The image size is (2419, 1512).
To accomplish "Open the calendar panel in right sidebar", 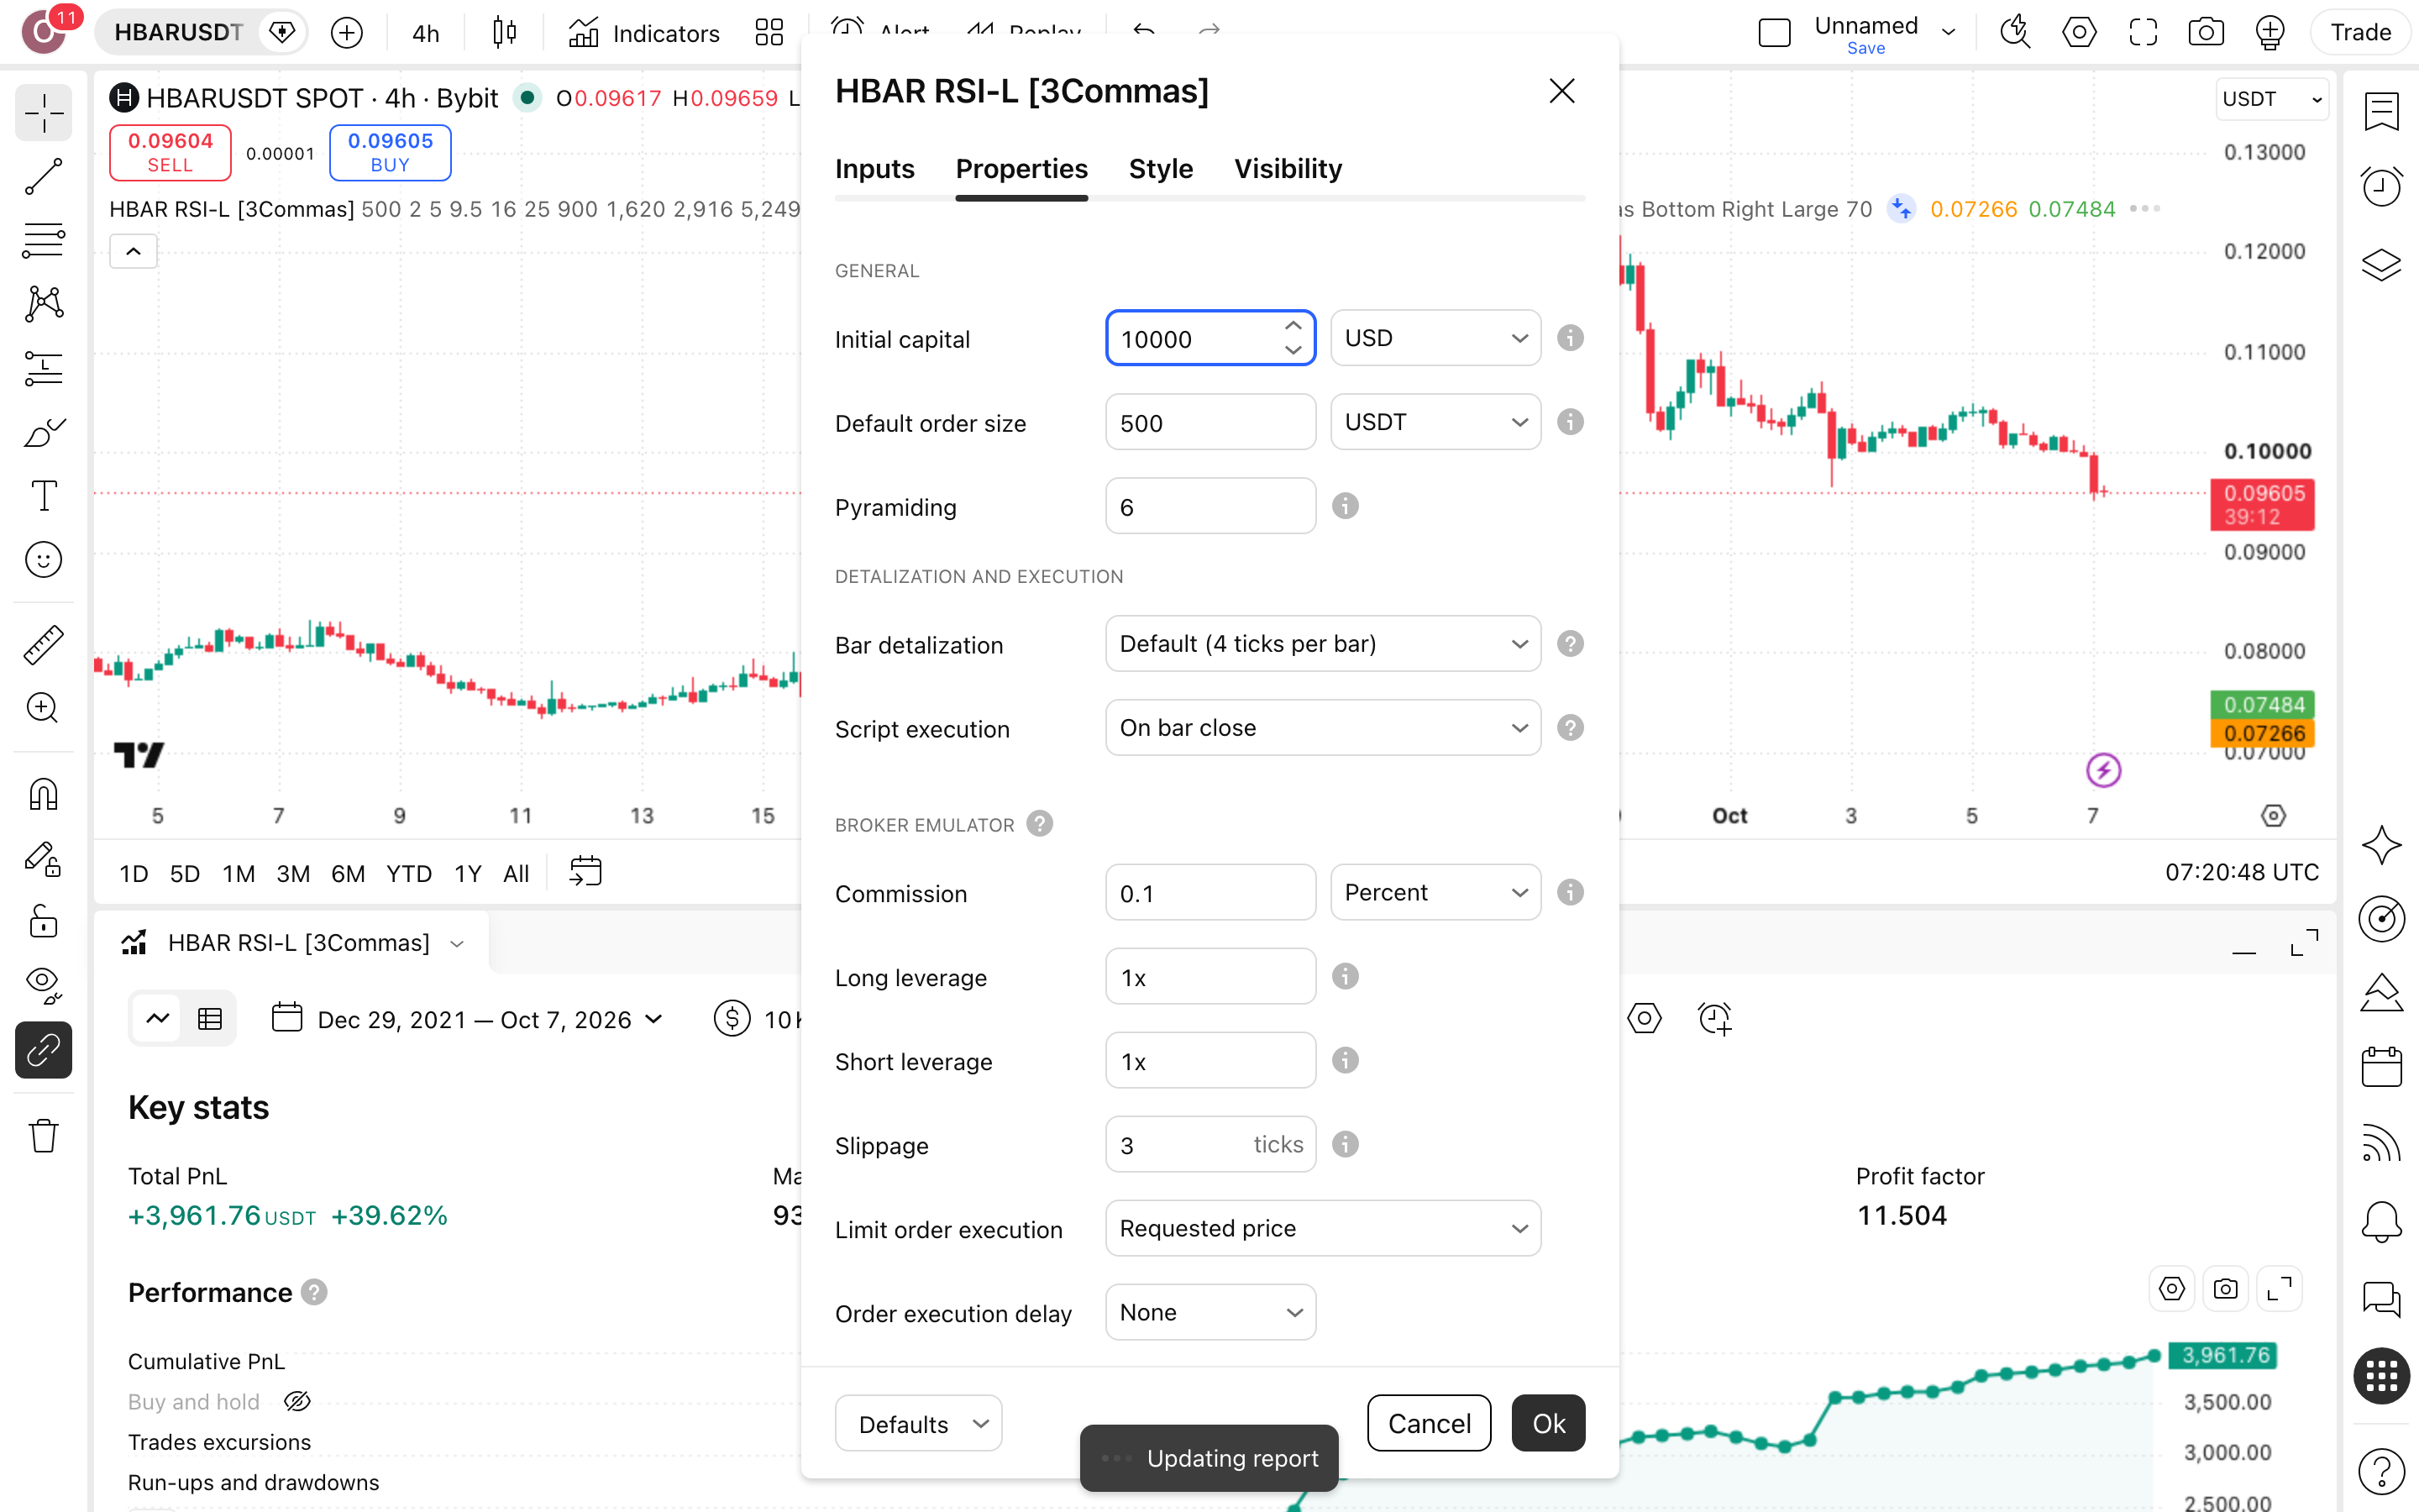I will [2381, 1067].
